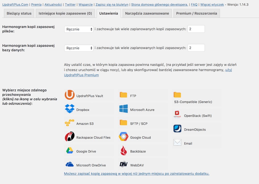The image size is (259, 184).
Task: Pick the Backblaze flame icon
Action: pos(123,151)
